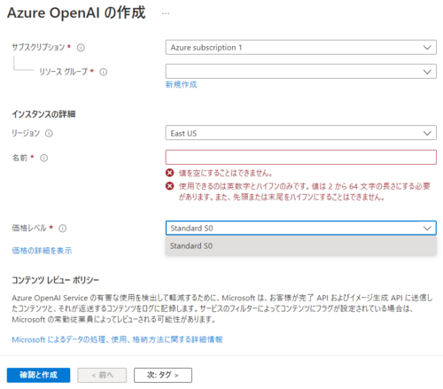The width and height of the screenshot is (443, 389).
Task: Click the 次: タグ button
Action: 163,375
